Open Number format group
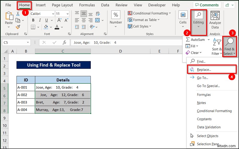Viewport: 239px width, 149px height. click(x=116, y=19)
